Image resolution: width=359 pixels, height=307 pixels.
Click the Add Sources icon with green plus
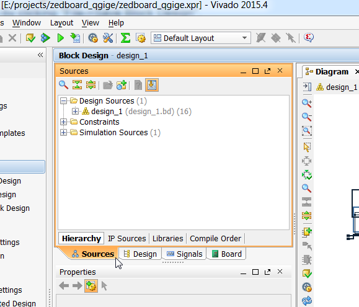tap(122, 85)
